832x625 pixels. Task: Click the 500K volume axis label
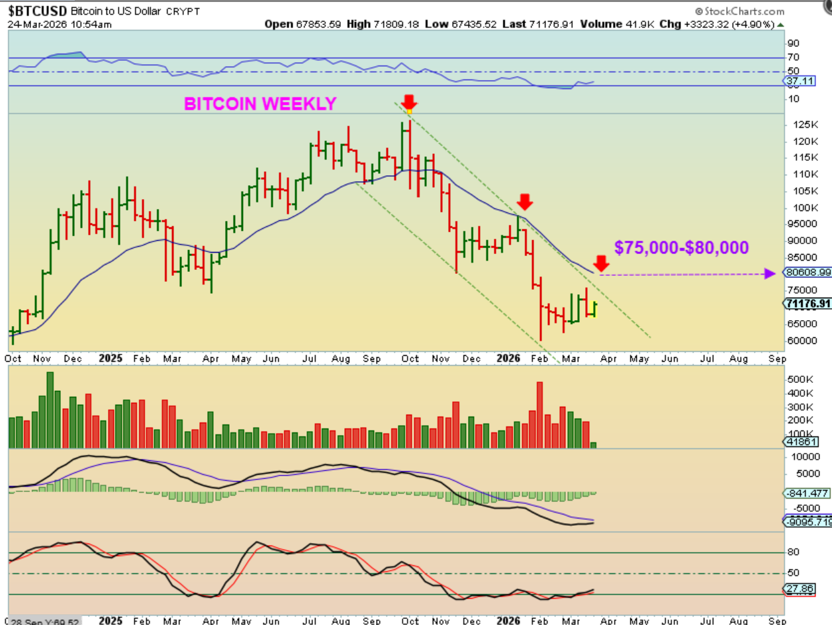(x=799, y=380)
